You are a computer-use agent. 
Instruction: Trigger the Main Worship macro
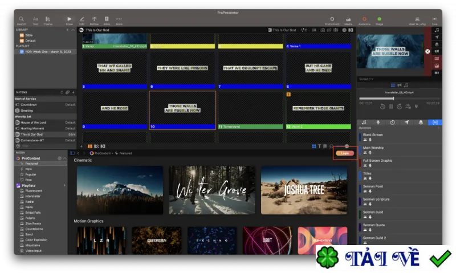pos(400,150)
